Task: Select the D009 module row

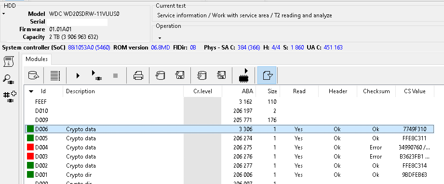Action: (229, 120)
